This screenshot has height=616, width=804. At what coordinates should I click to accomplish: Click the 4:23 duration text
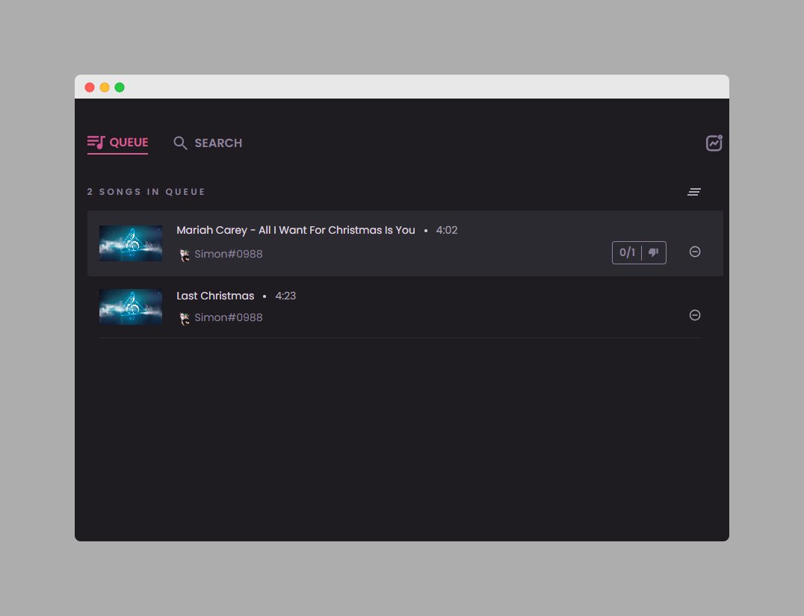285,296
